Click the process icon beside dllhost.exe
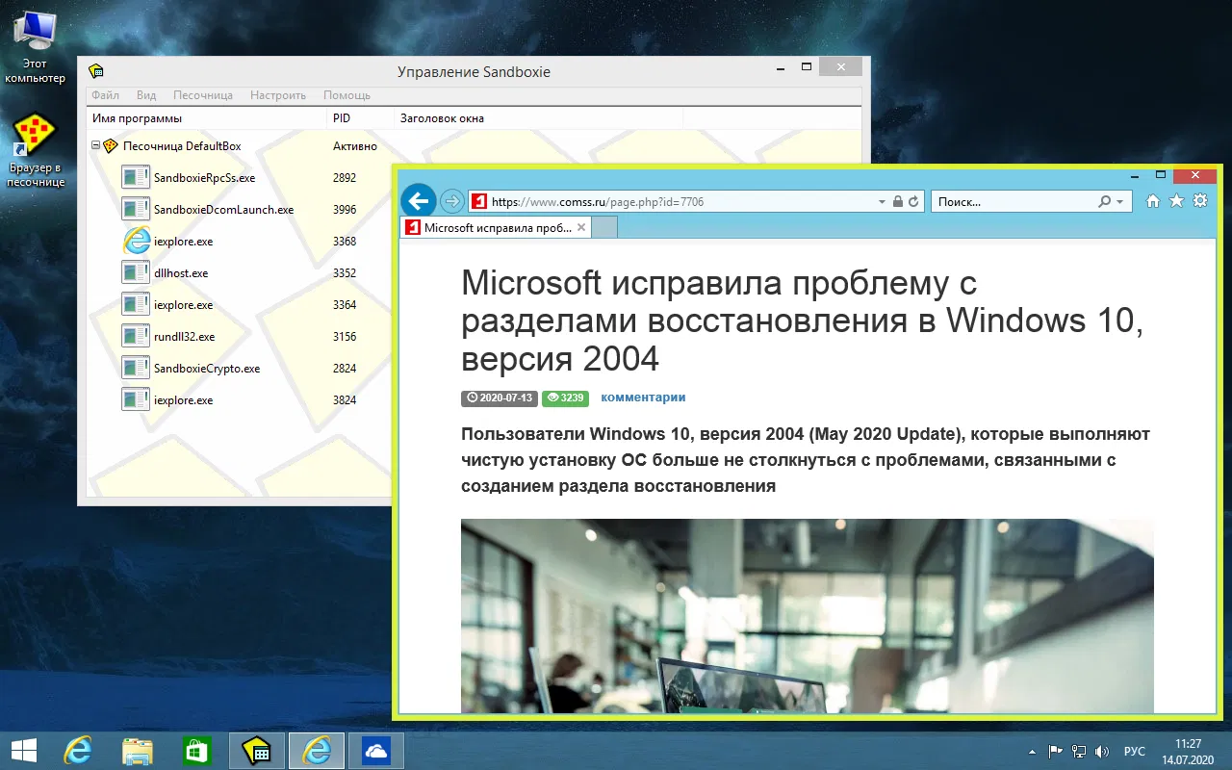 [136, 273]
